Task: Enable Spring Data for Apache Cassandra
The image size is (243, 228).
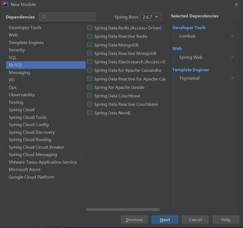Action: [x=89, y=70]
